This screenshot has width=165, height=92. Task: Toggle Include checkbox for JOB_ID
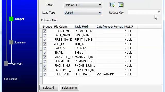[45, 44]
